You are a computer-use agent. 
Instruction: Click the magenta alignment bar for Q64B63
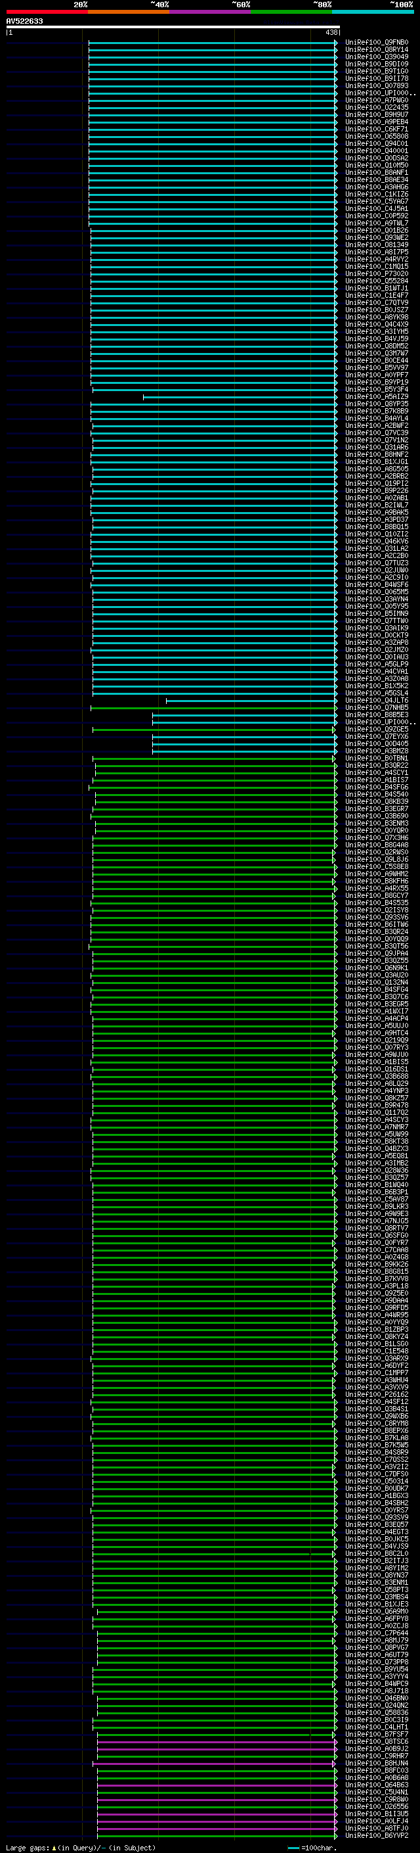[x=217, y=1785]
